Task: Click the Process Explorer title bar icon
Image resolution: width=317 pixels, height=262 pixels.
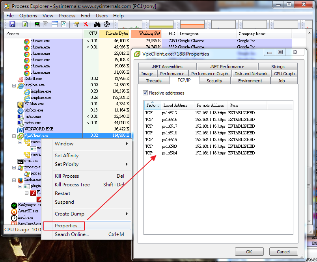Action: point(7,6)
